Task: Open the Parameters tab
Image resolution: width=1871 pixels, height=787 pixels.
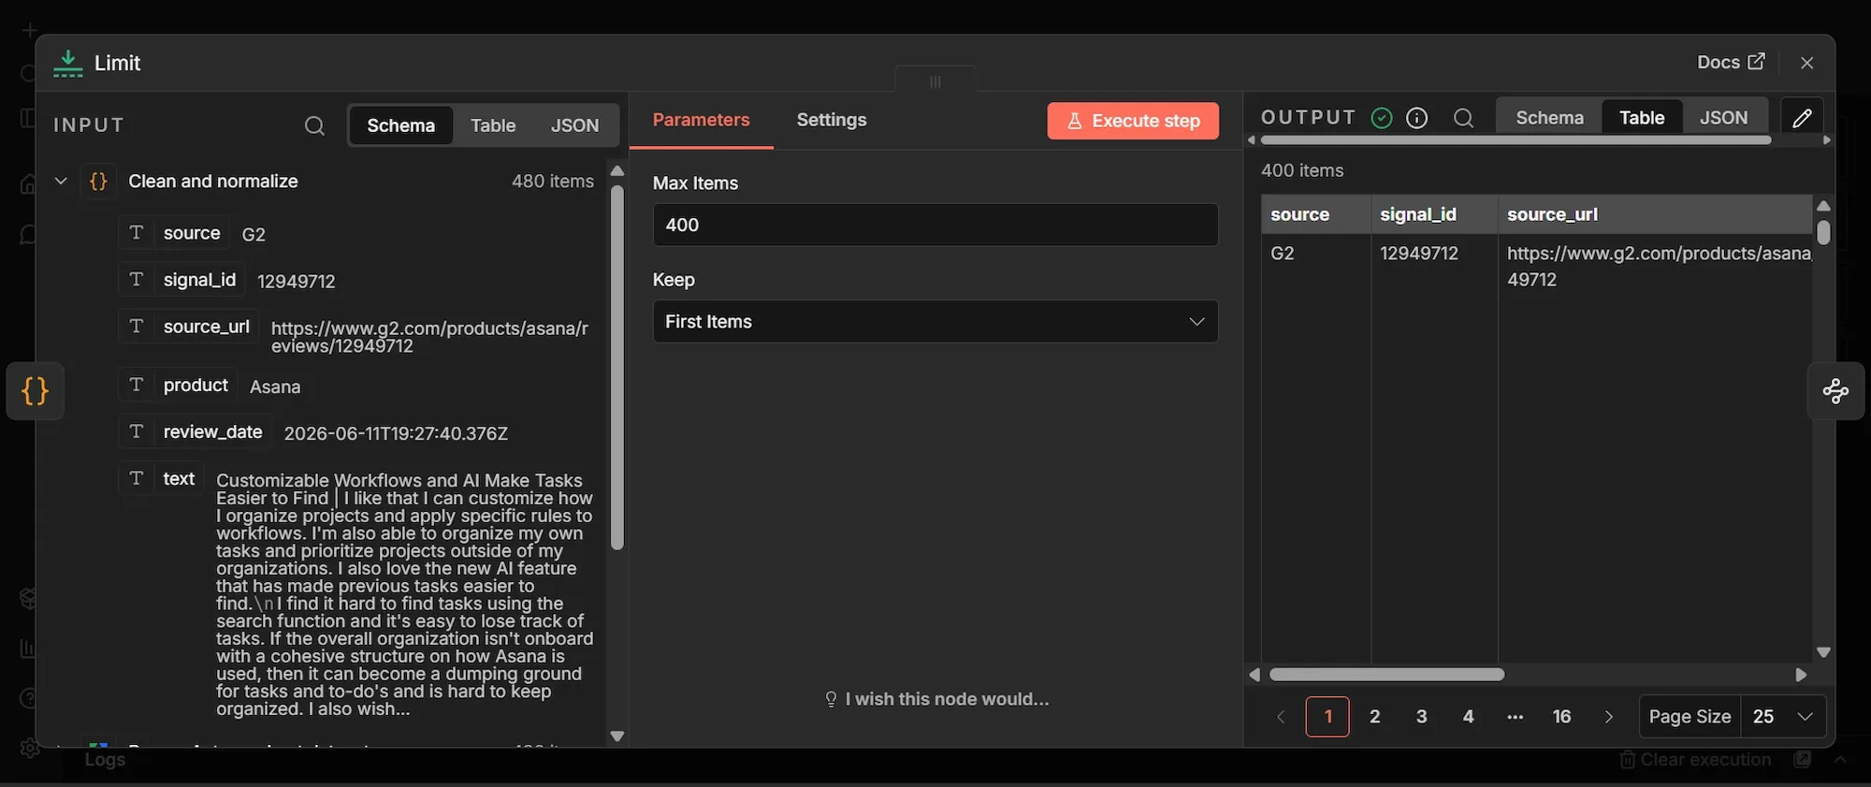Action: click(701, 120)
